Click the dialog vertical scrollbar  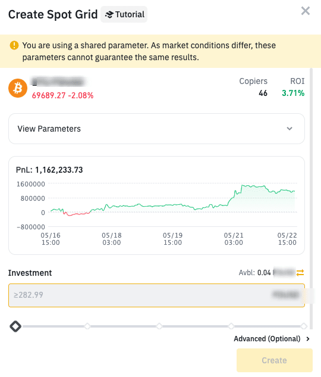click(311, 198)
